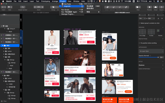Viewport: 165px width, 103px height.
Task: Click the Intersect boolean operation icon
Action: (120, 7)
